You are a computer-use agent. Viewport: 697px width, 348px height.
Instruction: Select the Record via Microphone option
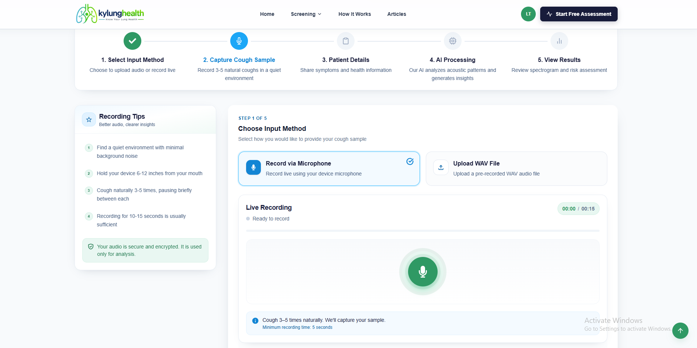pos(329,168)
